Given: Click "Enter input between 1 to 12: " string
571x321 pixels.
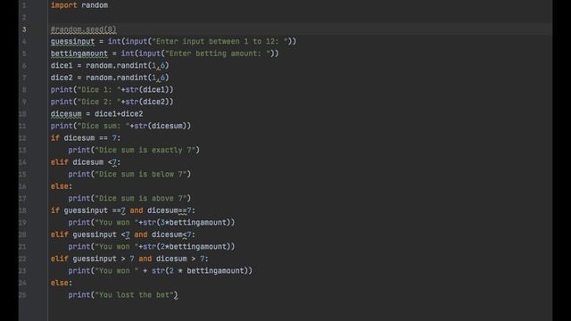Looking at the screenshot, I should pos(219,42).
